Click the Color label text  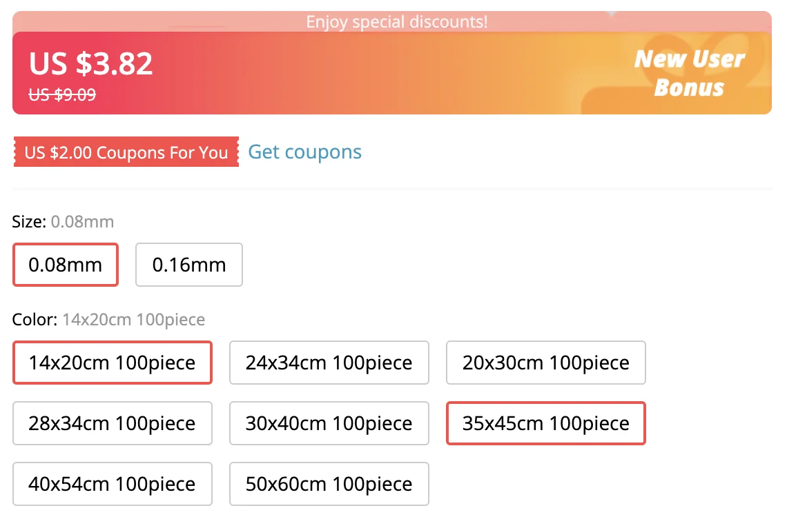(35, 320)
